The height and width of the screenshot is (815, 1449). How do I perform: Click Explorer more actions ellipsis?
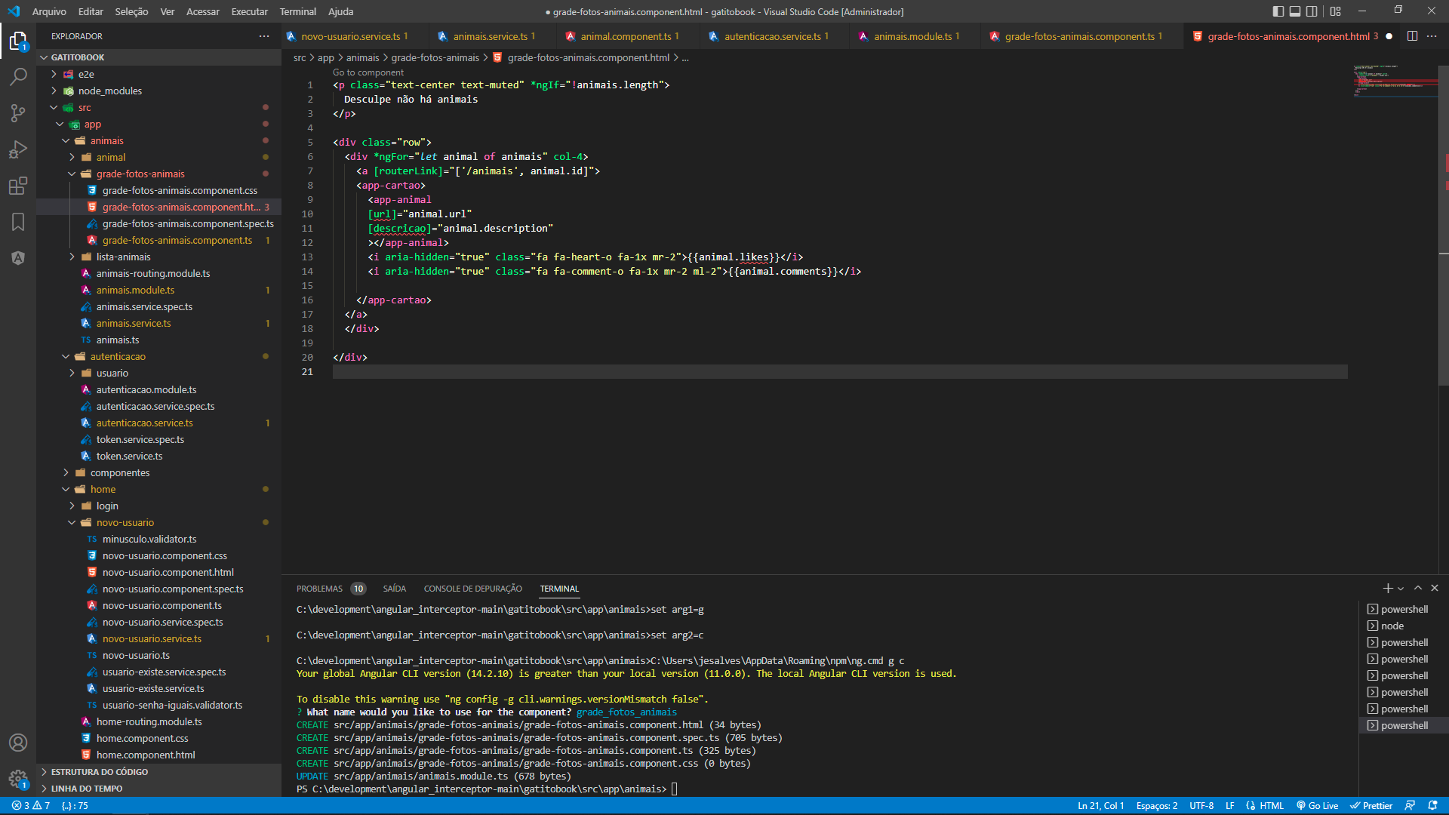coord(264,36)
